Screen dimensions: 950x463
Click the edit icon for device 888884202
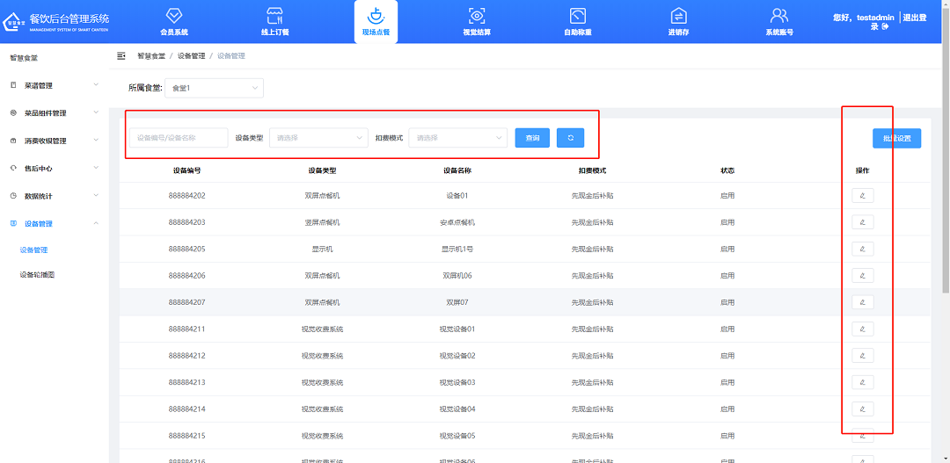(862, 195)
